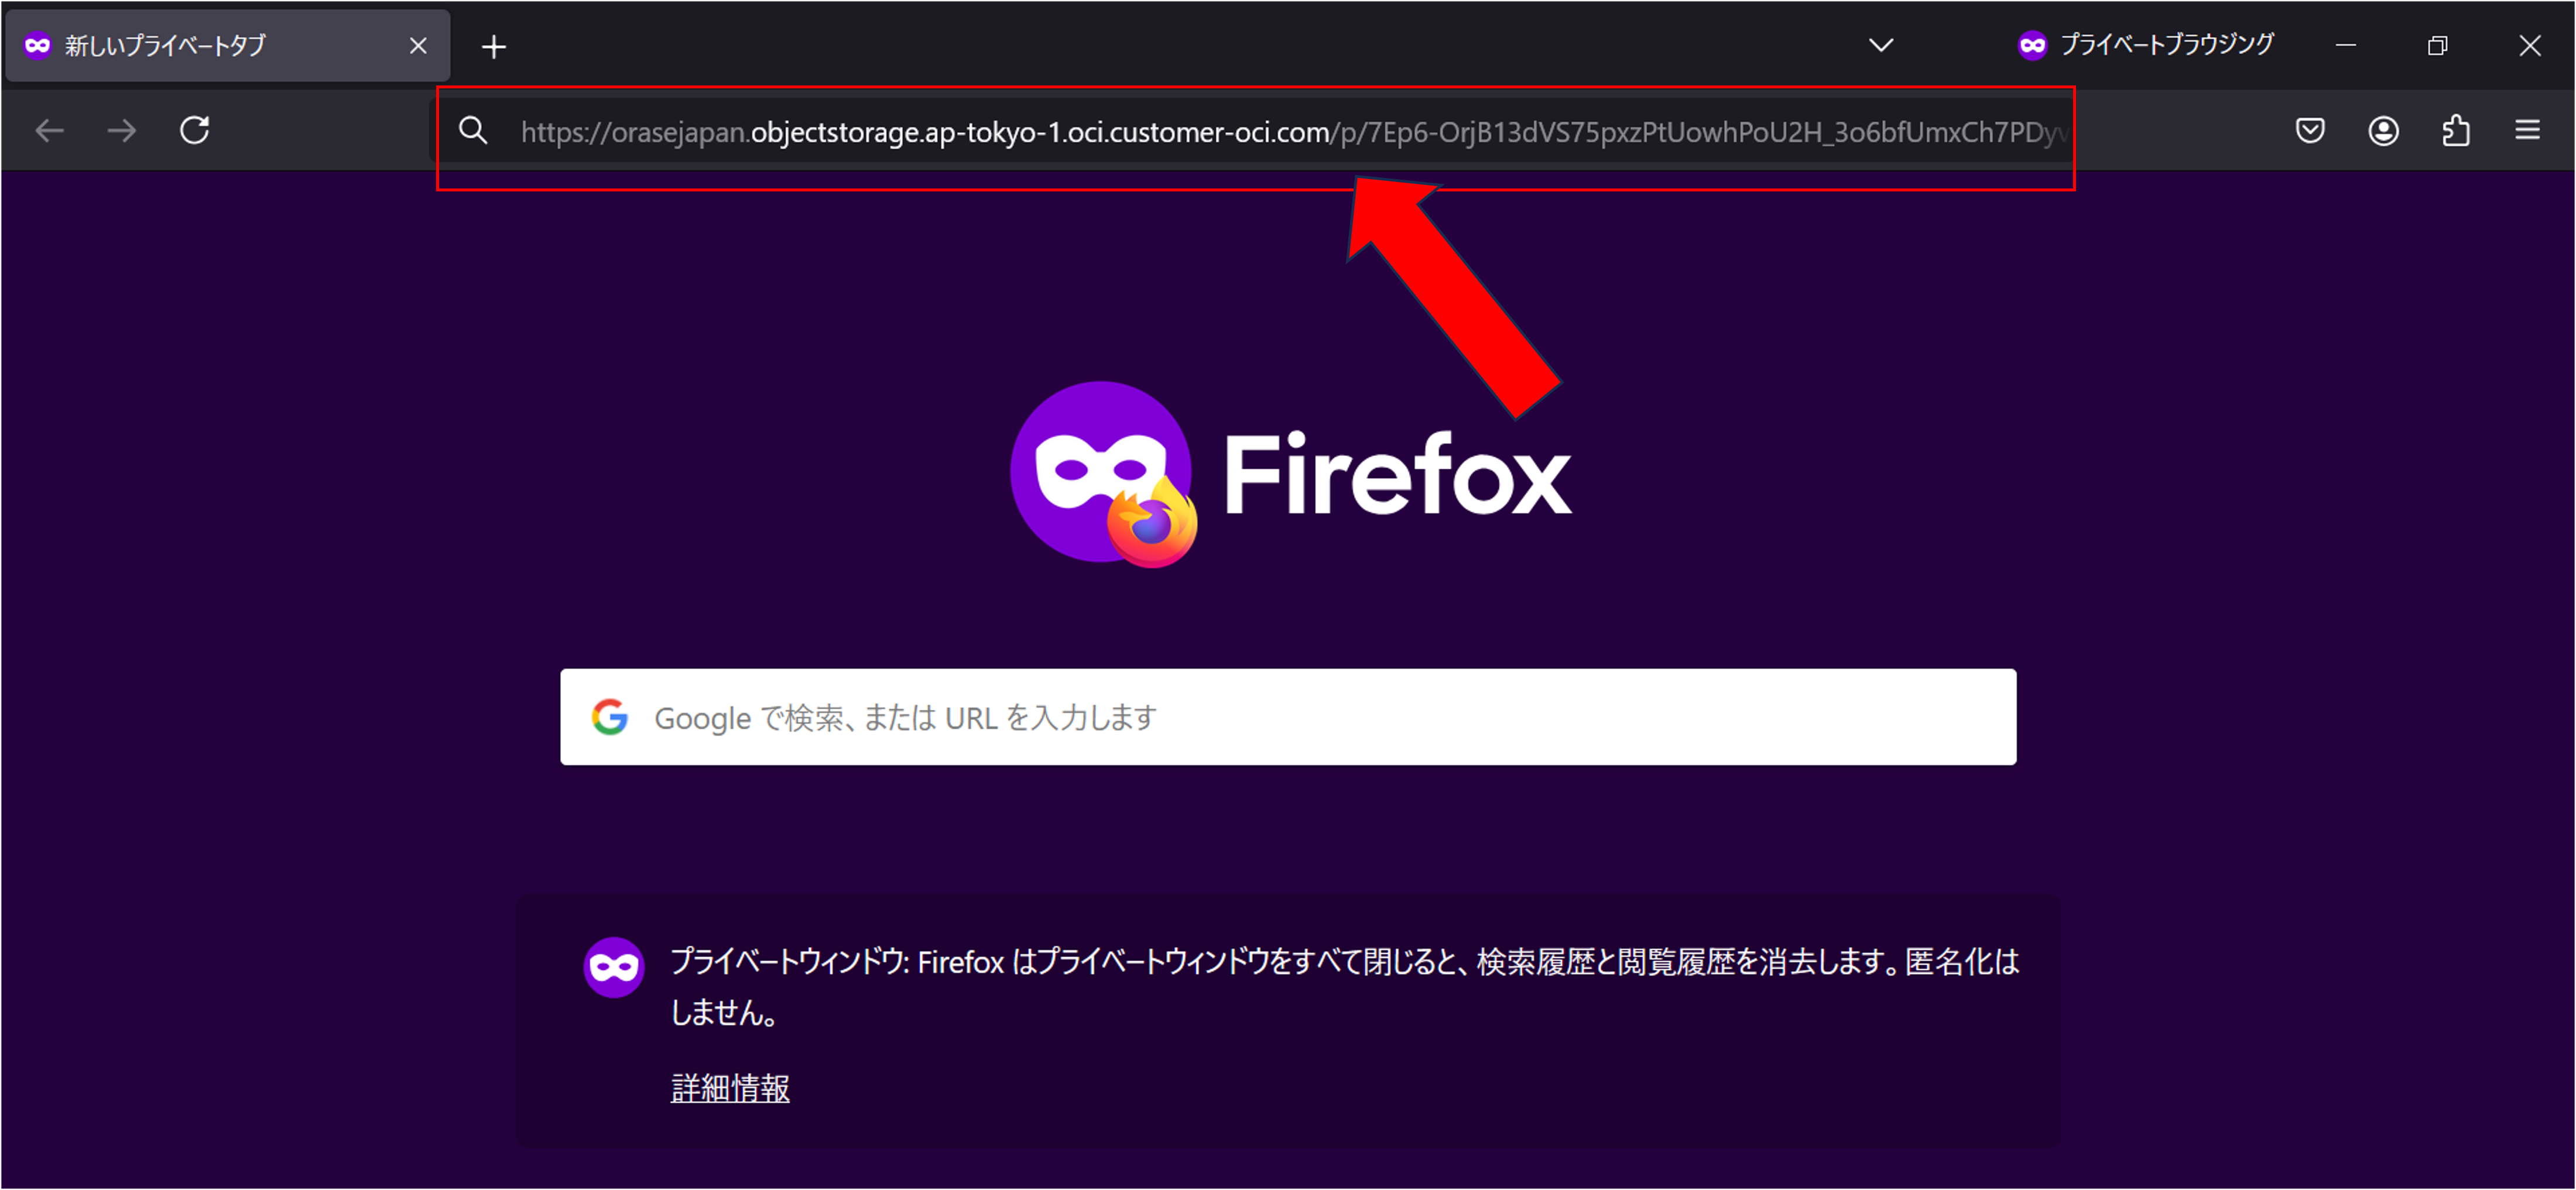Reload the current page
Image resolution: width=2576 pixels, height=1190 pixels.
195,131
